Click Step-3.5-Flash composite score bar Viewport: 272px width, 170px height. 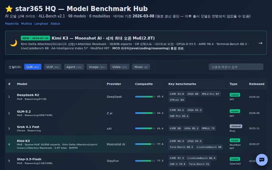145,161
